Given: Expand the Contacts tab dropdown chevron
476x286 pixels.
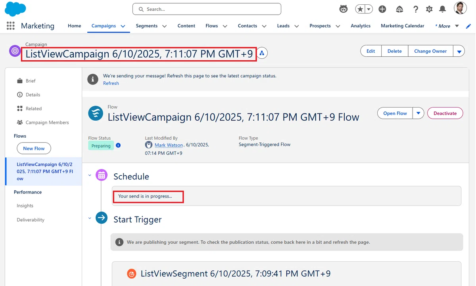Looking at the screenshot, I should coord(264,26).
